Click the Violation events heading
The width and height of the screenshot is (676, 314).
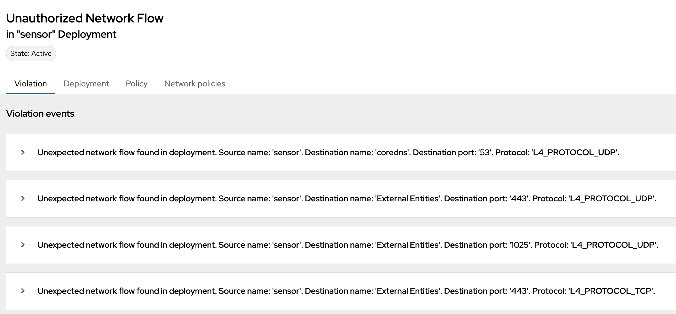(x=40, y=114)
